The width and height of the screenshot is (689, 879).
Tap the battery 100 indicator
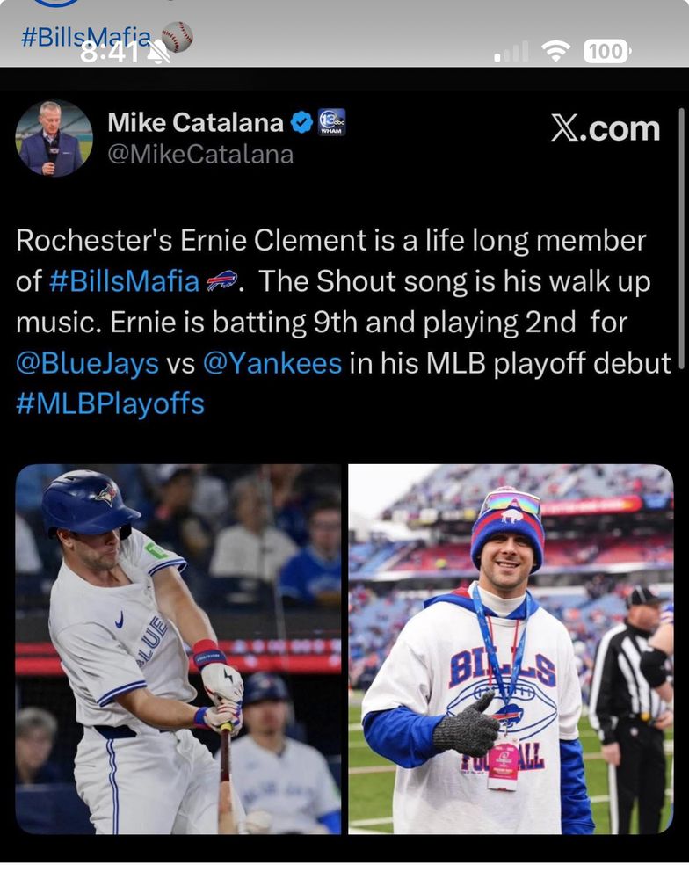tap(606, 52)
